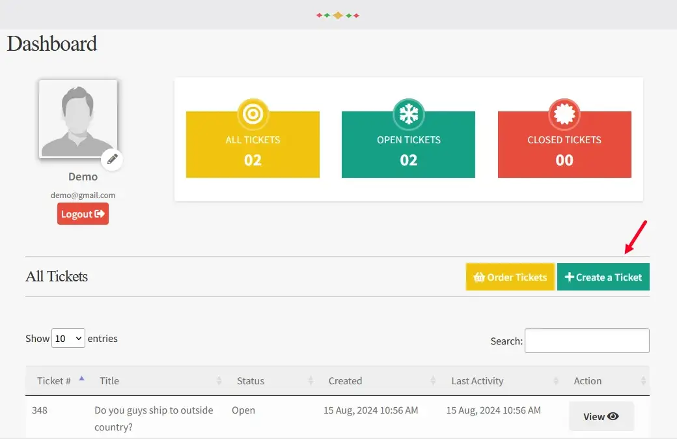Click the Closed Tickets badge icon
Viewport: 677px width, 439px height.
point(564,115)
